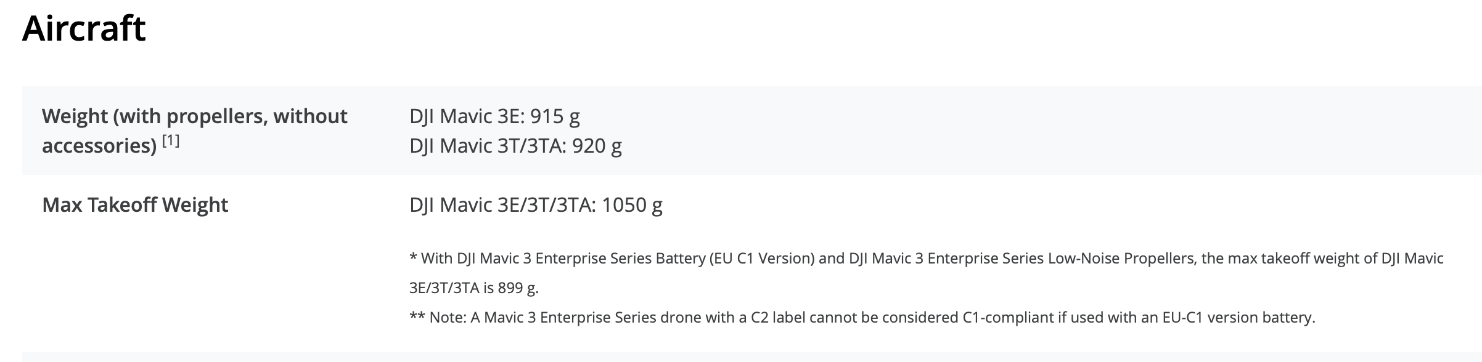Click "Enterprise Series Battery" in the asterisk note

click(x=620, y=259)
